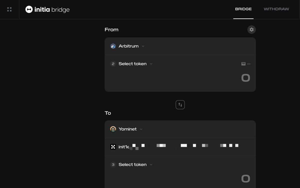The width and height of the screenshot is (300, 188).
Task: Open bridge settings gear icon
Action: 251,29
